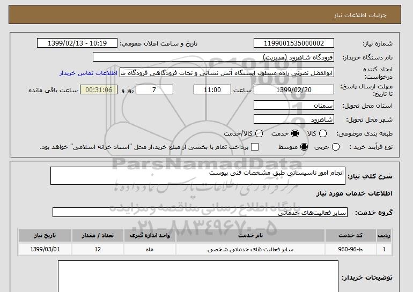Click the ردیف column header
Screen dimensions: 413x292
(384, 235)
